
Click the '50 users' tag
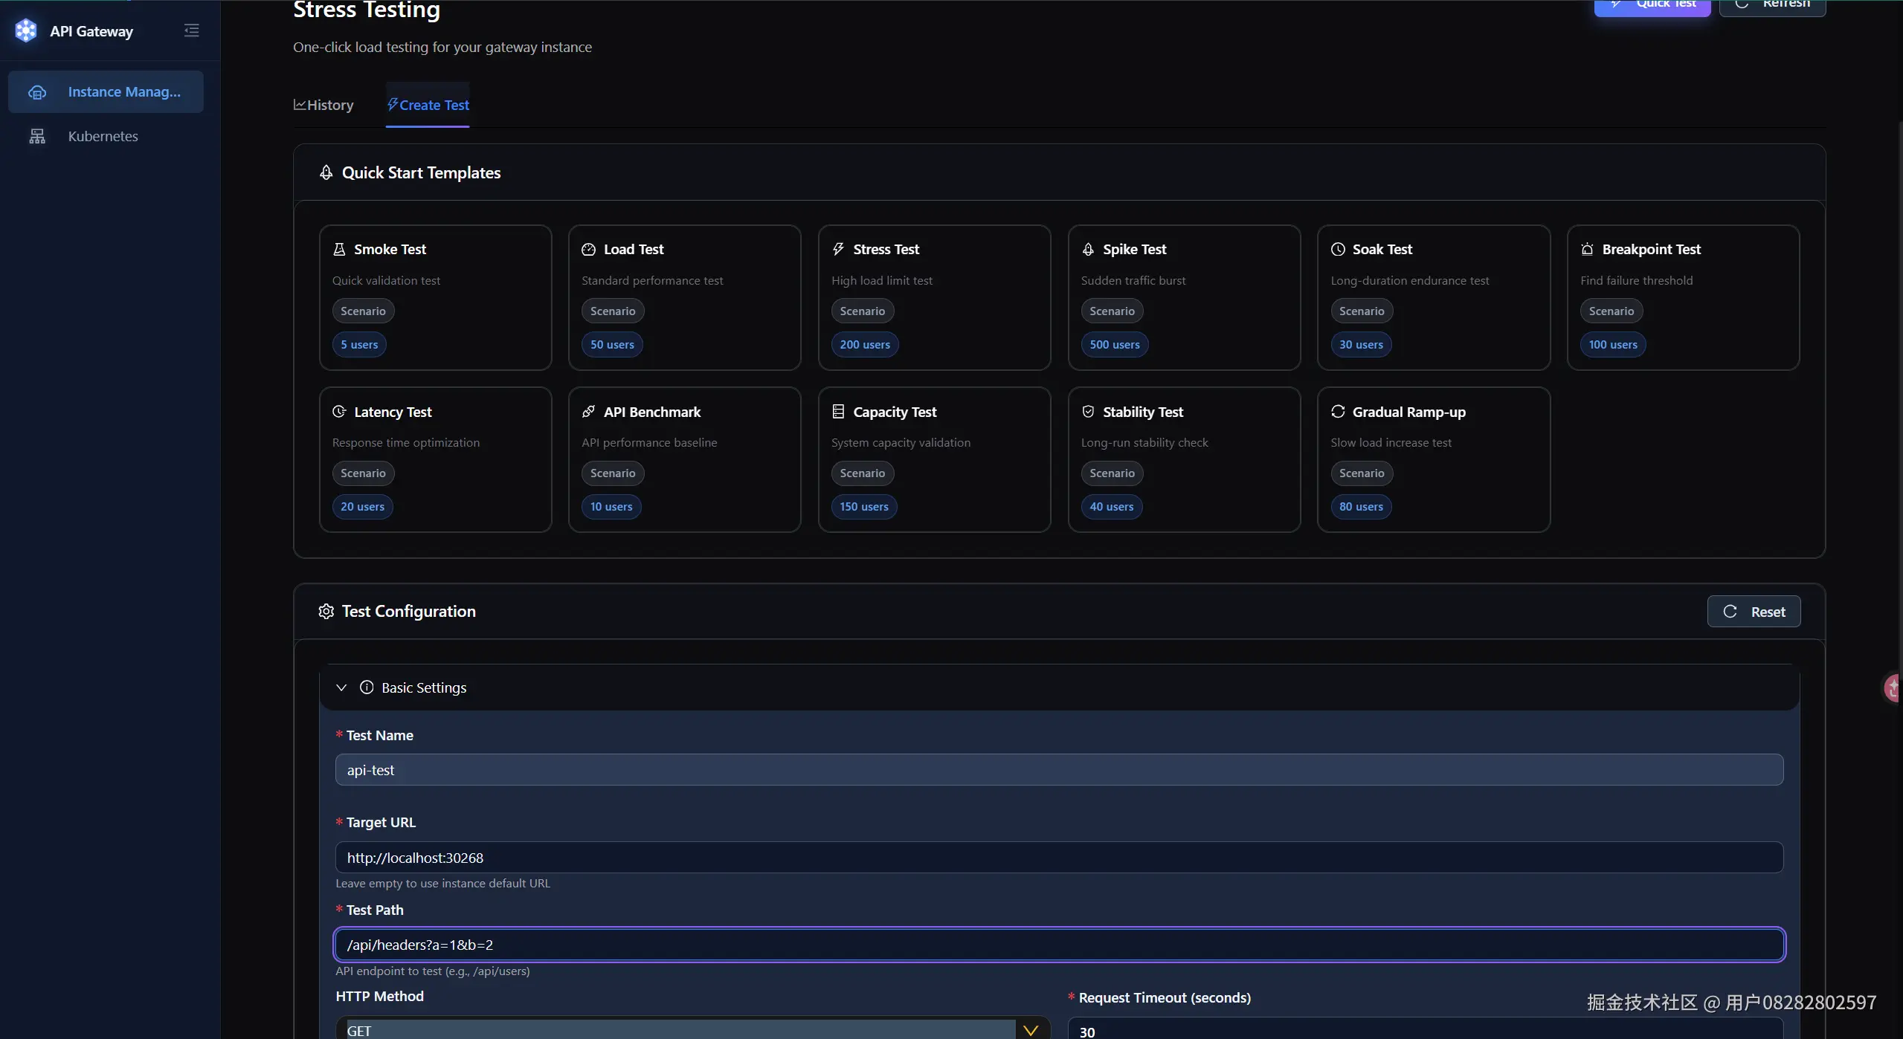pyautogui.click(x=612, y=344)
